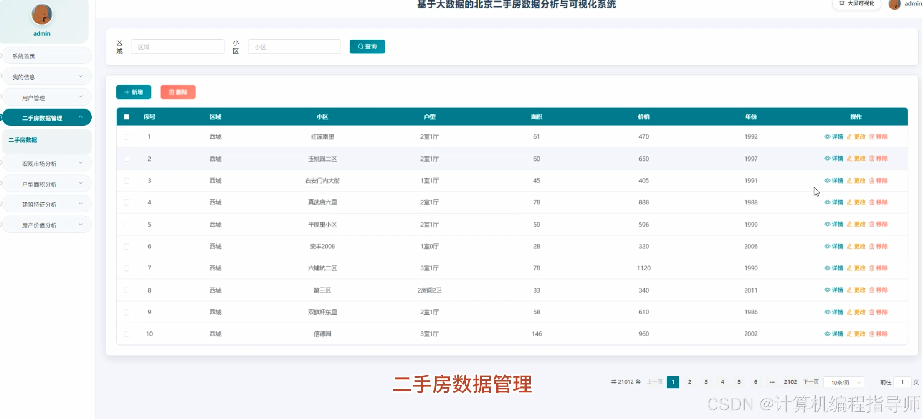Click the admin avatar in the sidebar
This screenshot has width=922, height=419.
[x=41, y=14]
